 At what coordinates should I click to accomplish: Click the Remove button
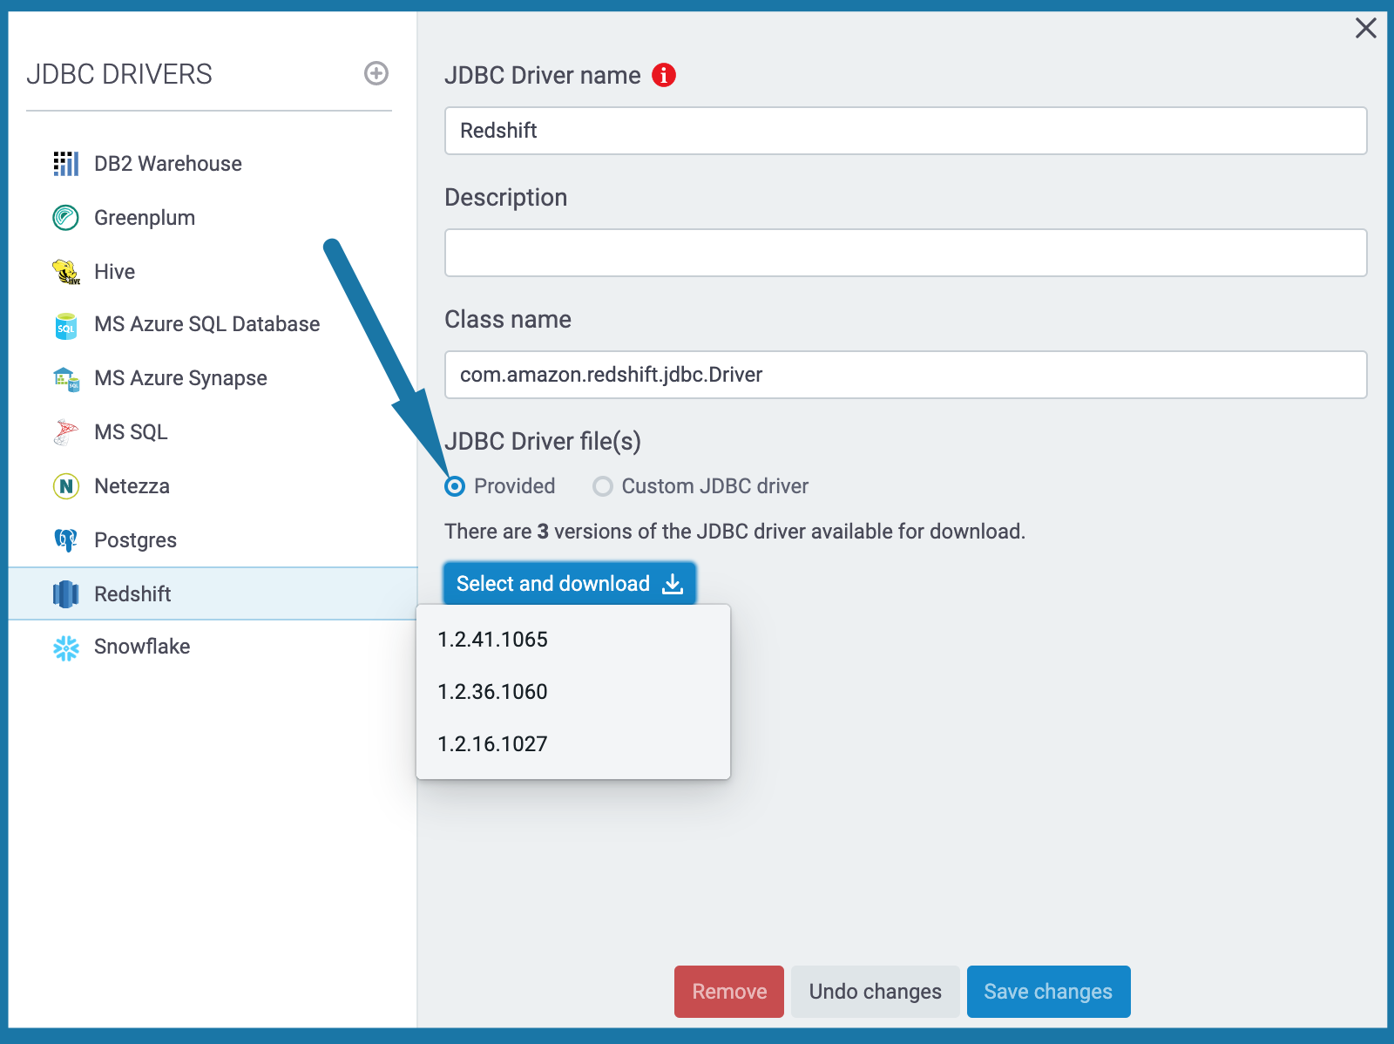point(729,992)
